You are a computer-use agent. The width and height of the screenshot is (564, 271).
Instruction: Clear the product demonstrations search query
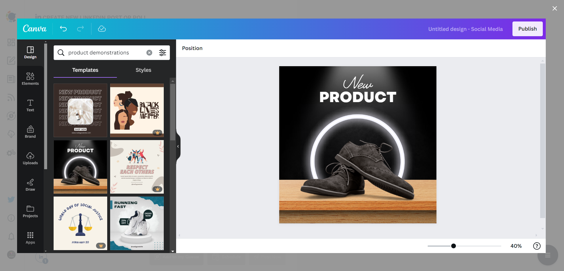149,52
